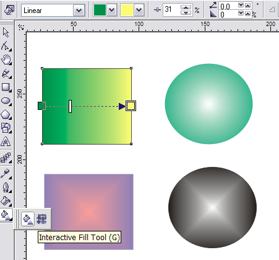279x260 pixels.
Task: Select the Eyedropper tool
Action: (6, 173)
